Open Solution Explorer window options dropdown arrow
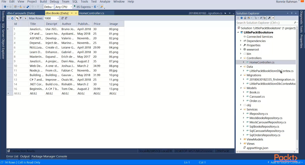305x165 pixels. [288, 13]
